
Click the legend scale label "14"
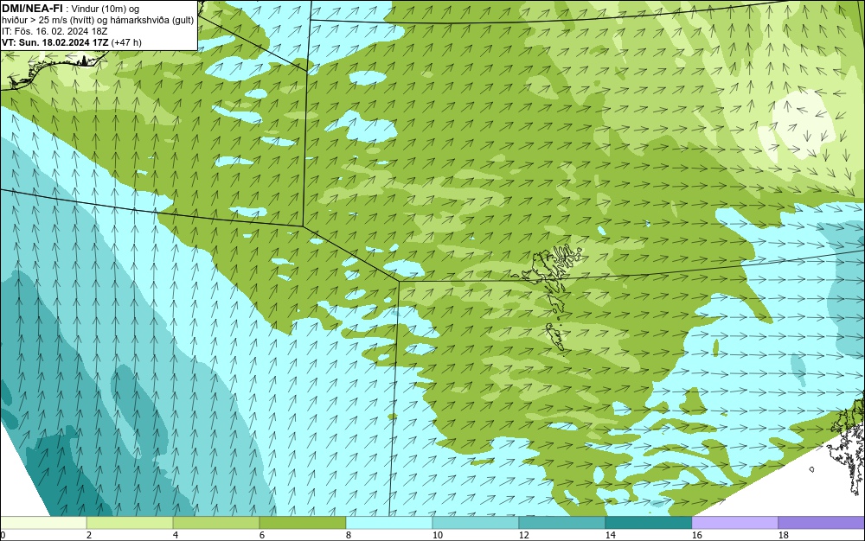click(x=610, y=535)
